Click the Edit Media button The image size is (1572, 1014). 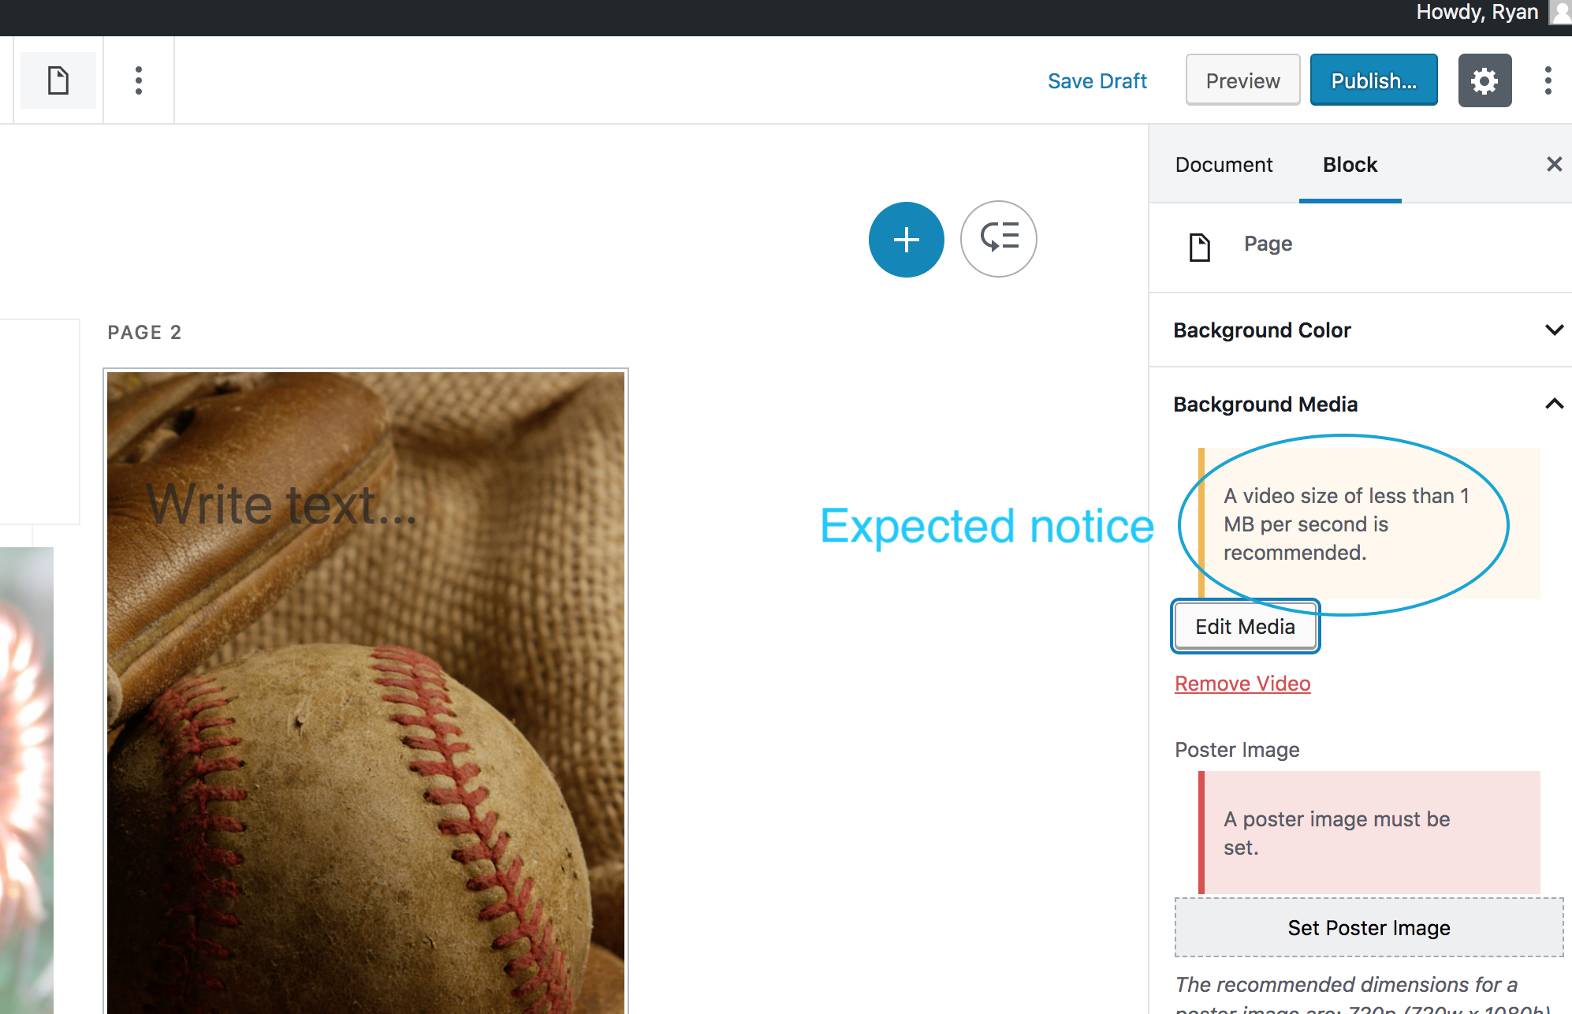click(x=1245, y=626)
